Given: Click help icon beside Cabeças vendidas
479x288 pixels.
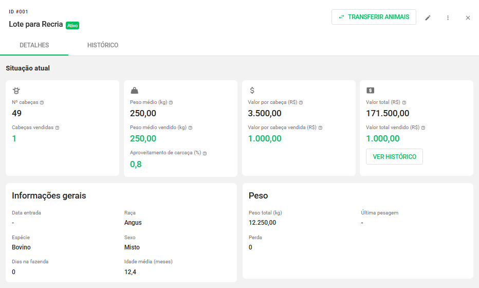Looking at the screenshot, I should [x=57, y=128].
